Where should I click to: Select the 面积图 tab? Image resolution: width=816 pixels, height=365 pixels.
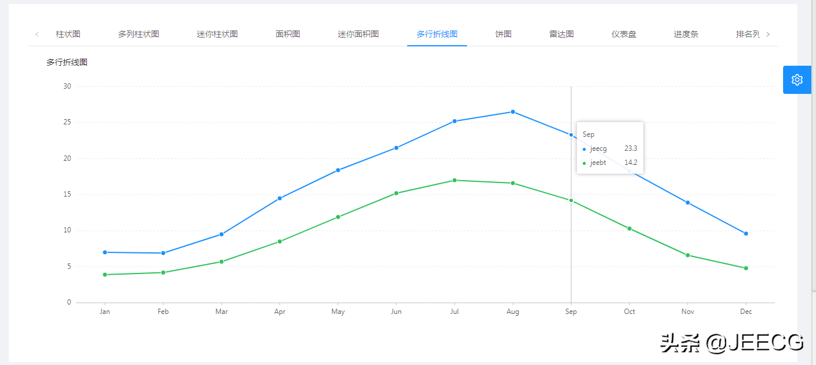pos(288,34)
